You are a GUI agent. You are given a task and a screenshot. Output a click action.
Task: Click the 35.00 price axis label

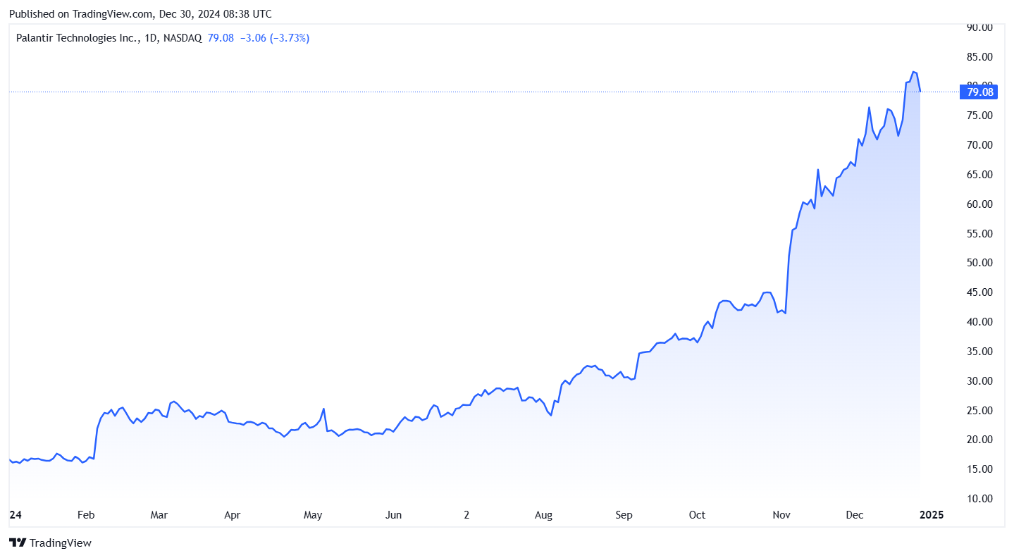coord(979,352)
